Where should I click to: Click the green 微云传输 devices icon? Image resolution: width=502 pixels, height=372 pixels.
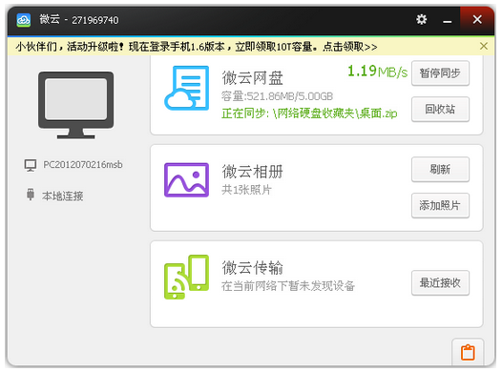(187, 277)
